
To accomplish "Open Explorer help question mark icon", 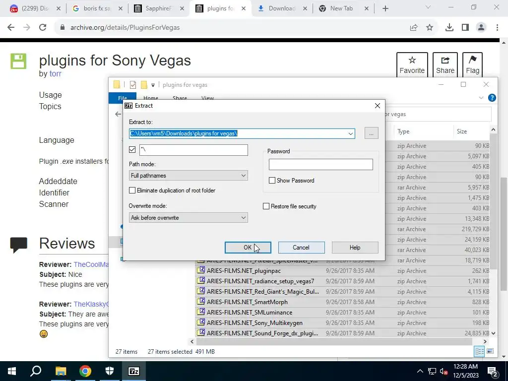I will coord(492,98).
